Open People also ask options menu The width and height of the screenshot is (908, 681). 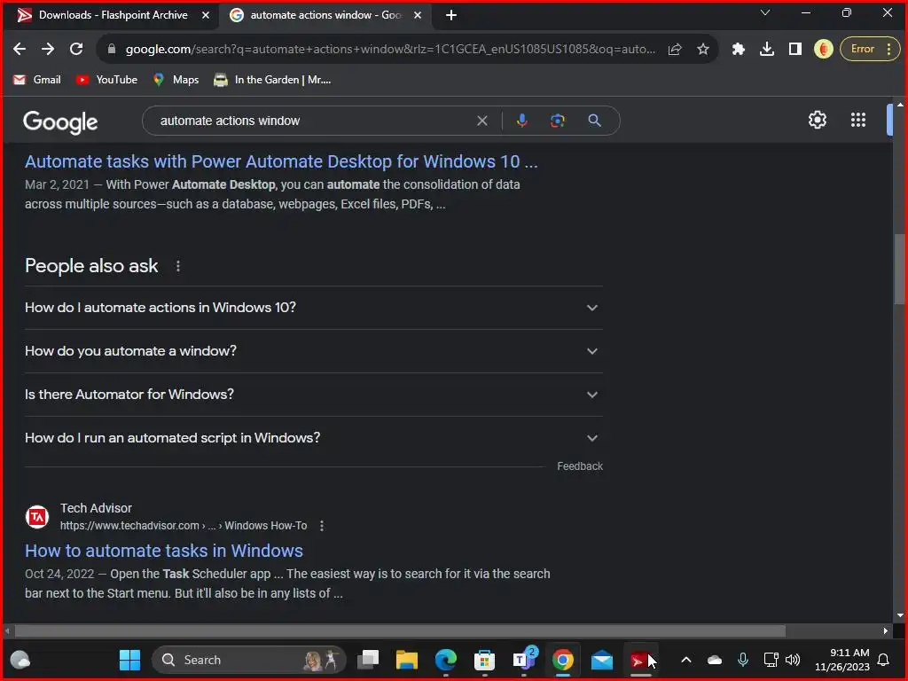coord(177,266)
